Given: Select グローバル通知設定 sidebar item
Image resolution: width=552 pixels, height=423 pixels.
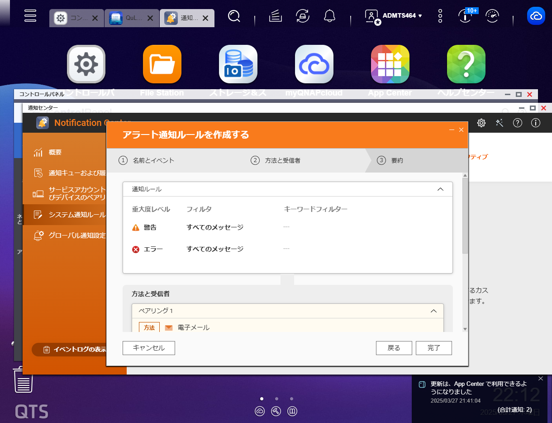Looking at the screenshot, I should [x=64, y=236].
